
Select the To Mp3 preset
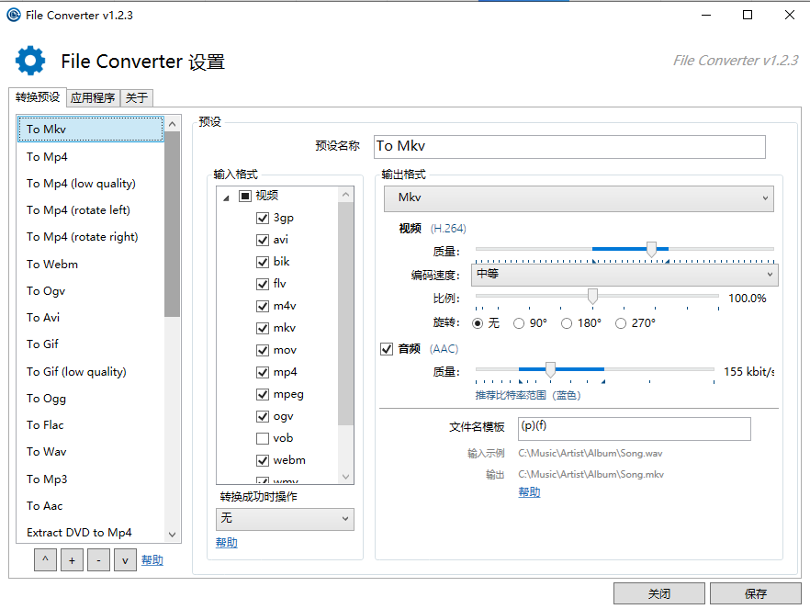(x=91, y=479)
